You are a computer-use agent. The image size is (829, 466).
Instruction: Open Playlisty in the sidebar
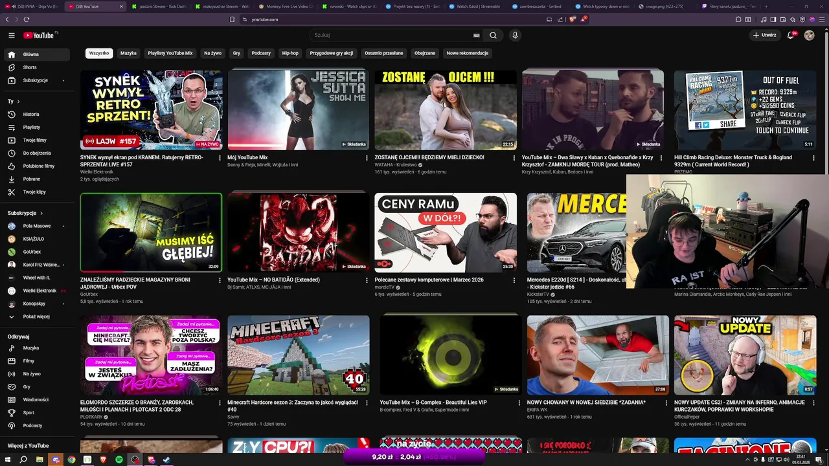pyautogui.click(x=36, y=127)
